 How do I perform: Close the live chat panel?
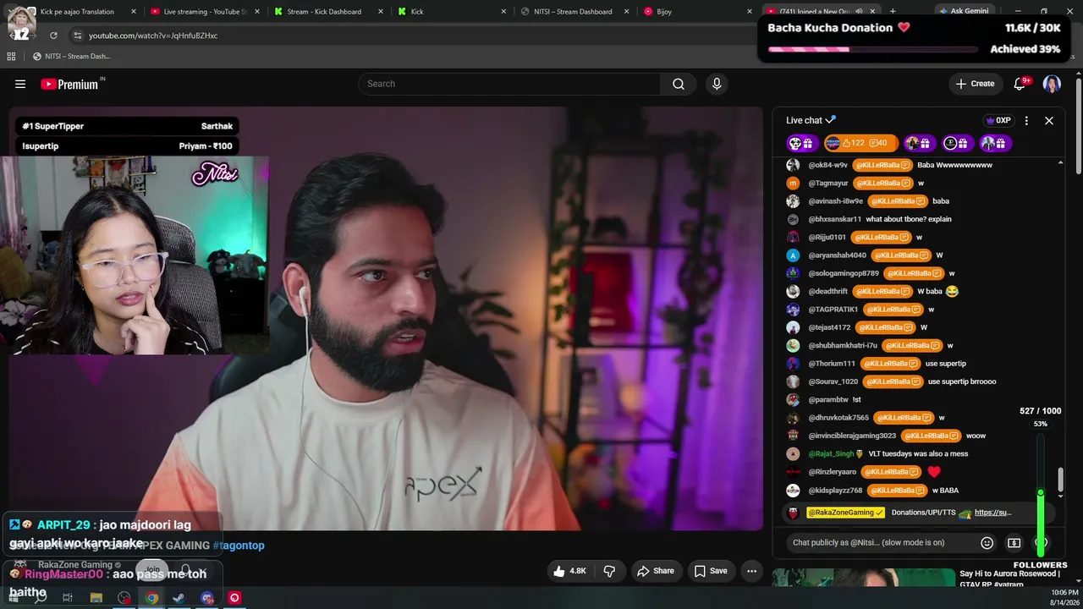[x=1049, y=121]
